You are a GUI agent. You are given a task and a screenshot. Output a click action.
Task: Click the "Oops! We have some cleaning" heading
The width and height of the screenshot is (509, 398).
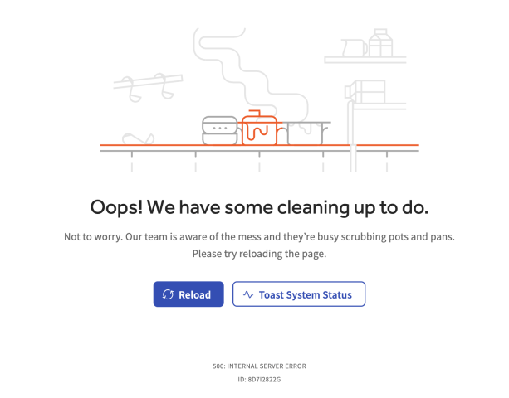click(259, 207)
